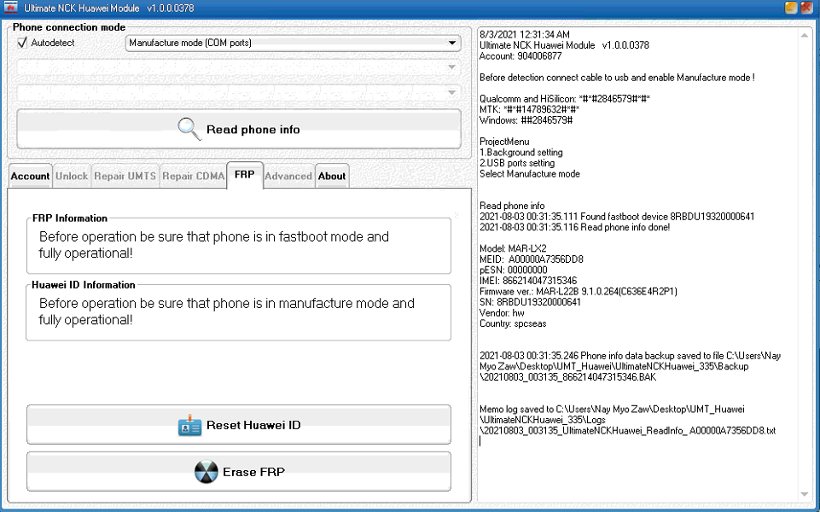This screenshot has height=512, width=820.
Task: Click the 'Country: spcseas' log line
Action: pyautogui.click(x=513, y=323)
